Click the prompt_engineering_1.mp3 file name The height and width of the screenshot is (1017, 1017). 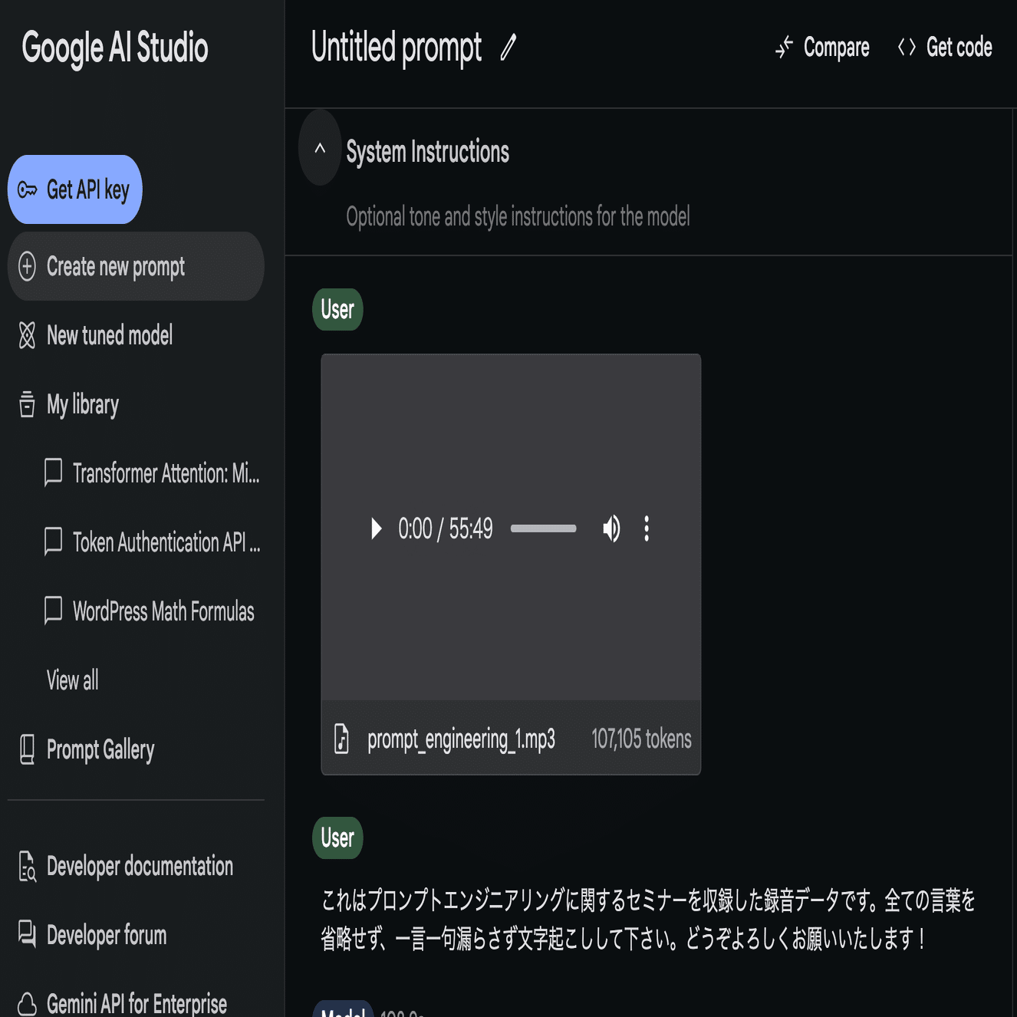pyautogui.click(x=461, y=739)
